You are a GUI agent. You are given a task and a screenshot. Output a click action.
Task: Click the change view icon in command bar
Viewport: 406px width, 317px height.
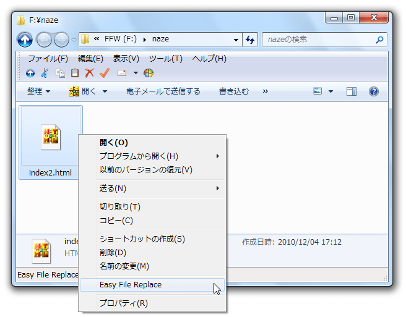click(x=317, y=91)
